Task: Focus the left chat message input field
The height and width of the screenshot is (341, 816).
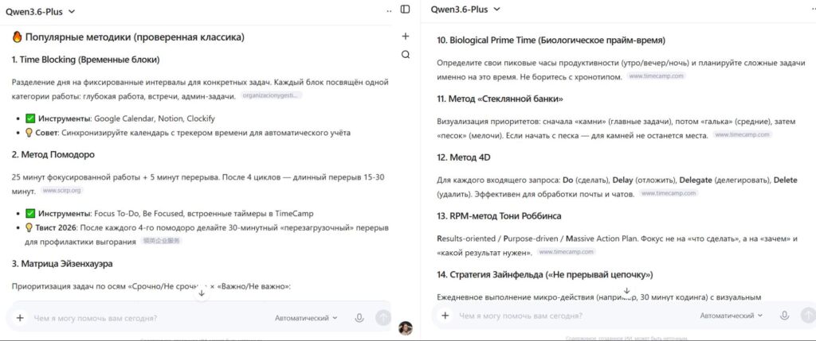Action: click(x=143, y=317)
